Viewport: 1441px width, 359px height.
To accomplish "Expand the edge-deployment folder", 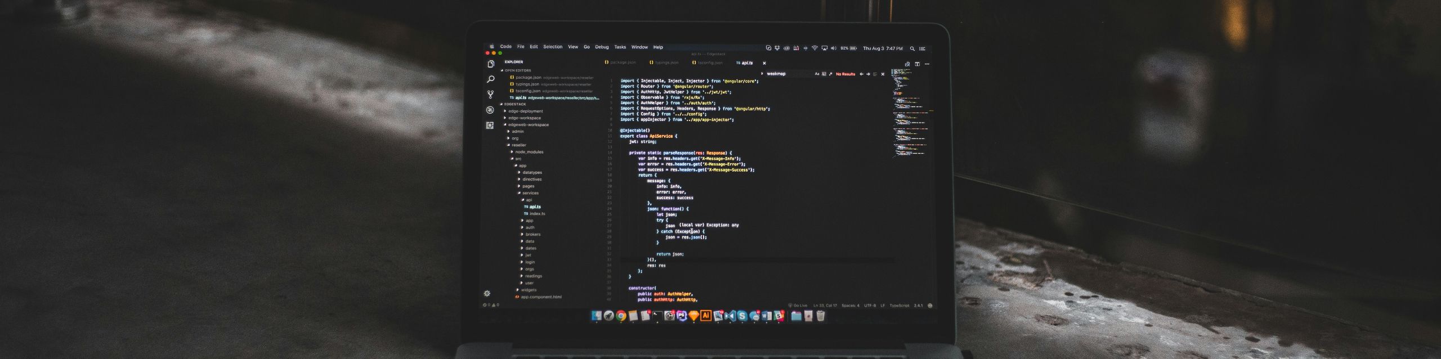I will tap(525, 111).
